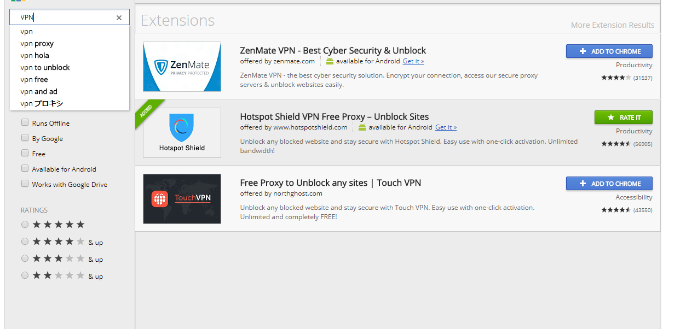Screen dimensions: 686x329
Task: Check the Free filter checkbox
Action: coord(25,154)
